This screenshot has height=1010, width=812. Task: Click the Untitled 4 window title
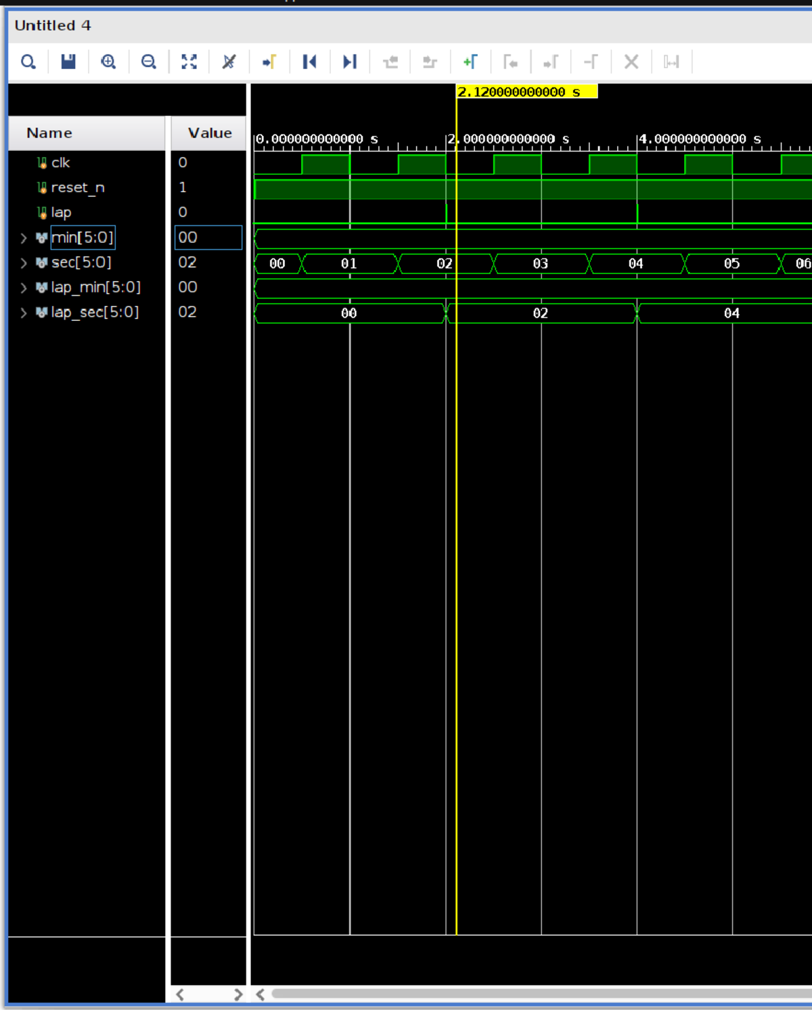tap(53, 26)
